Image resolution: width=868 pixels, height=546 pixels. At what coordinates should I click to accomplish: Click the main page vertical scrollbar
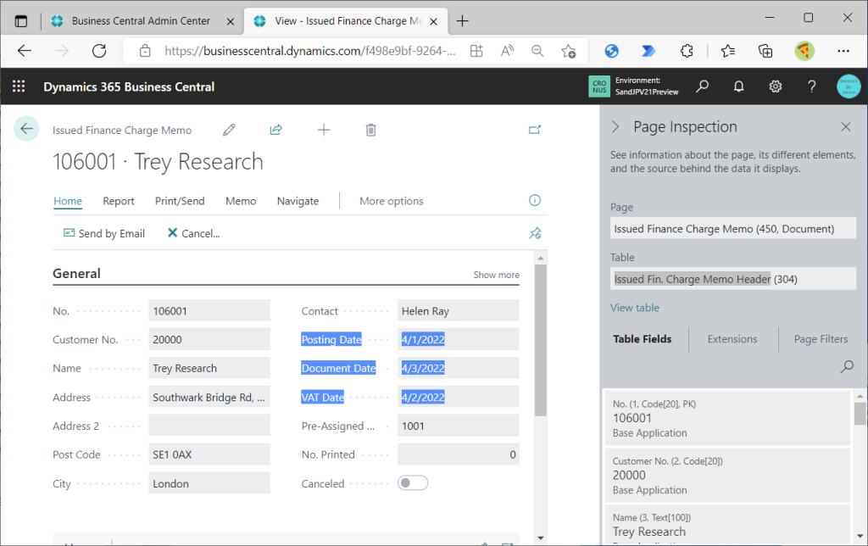540,341
